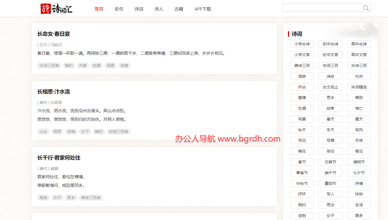The image size is (388, 220).
Task: Choose the 小学古诗 category button
Action: [x=302, y=44]
